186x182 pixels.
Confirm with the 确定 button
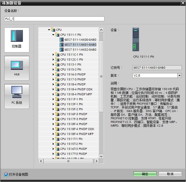[145, 174]
